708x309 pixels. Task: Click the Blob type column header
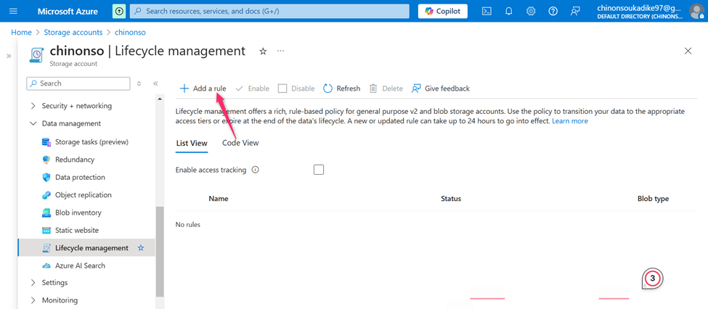(653, 199)
